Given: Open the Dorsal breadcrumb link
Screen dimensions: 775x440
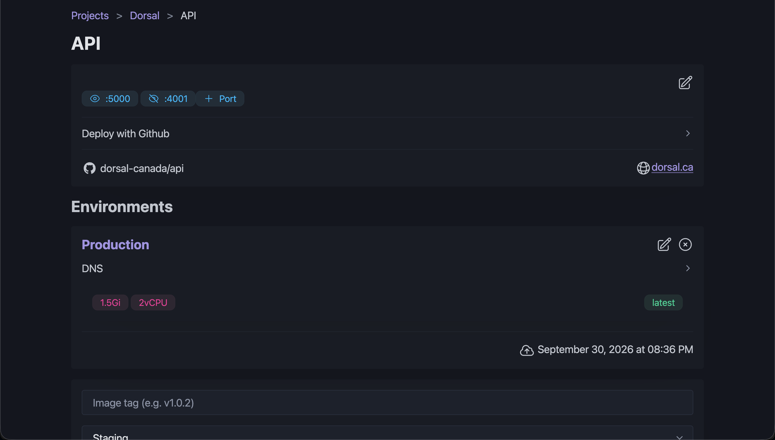Looking at the screenshot, I should (144, 15).
